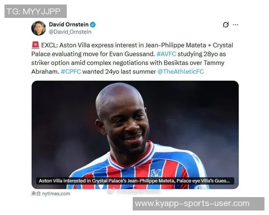The width and height of the screenshot is (269, 215).
Task: Open the @TheAthleticFC mention
Action: point(181,72)
